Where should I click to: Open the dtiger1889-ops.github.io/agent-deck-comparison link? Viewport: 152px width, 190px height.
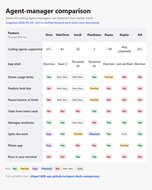(65, 176)
